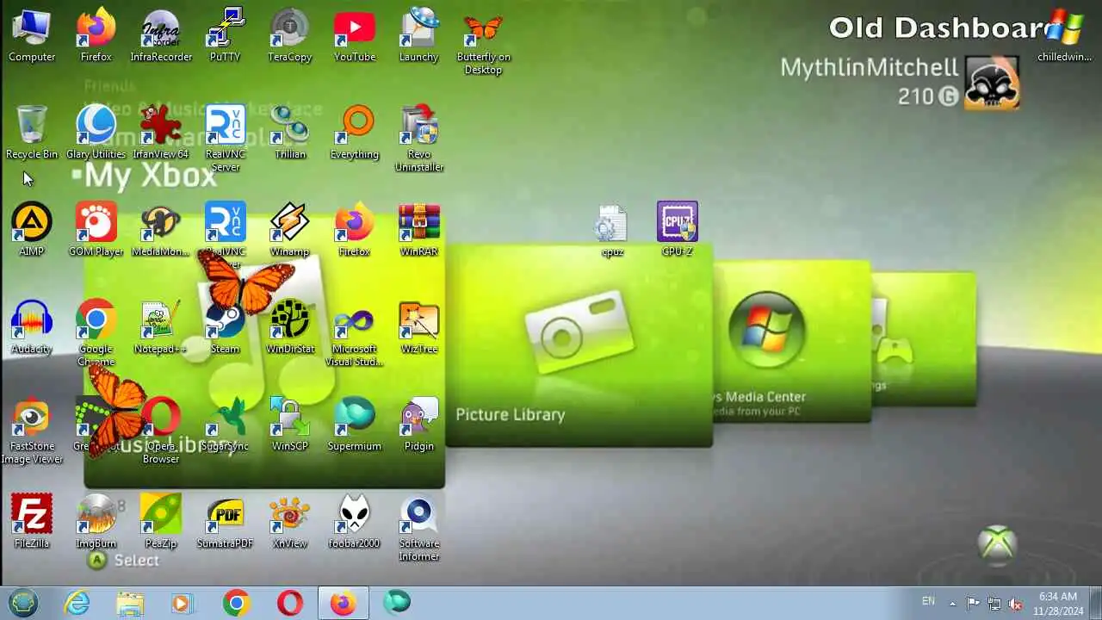Launch Opera Browser desktop shortcut
The height and width of the screenshot is (620, 1102).
coord(161,431)
